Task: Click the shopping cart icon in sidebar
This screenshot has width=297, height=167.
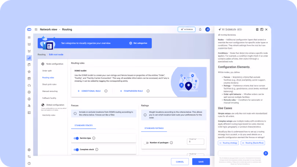Action: (x=29, y=51)
